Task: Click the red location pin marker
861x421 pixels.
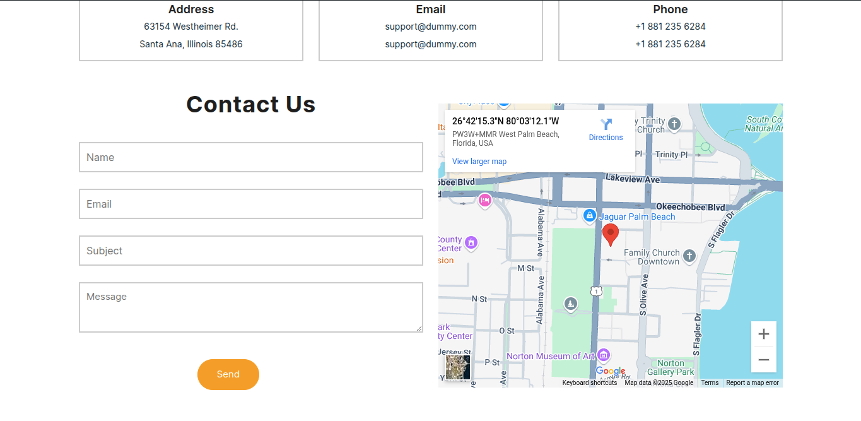Action: click(610, 234)
